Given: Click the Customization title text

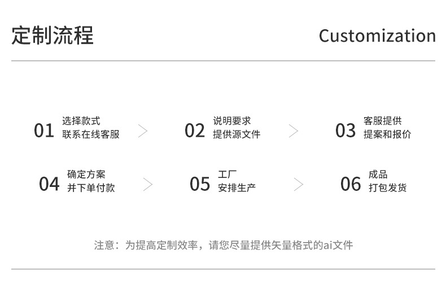Looking at the screenshot, I should point(377,35).
